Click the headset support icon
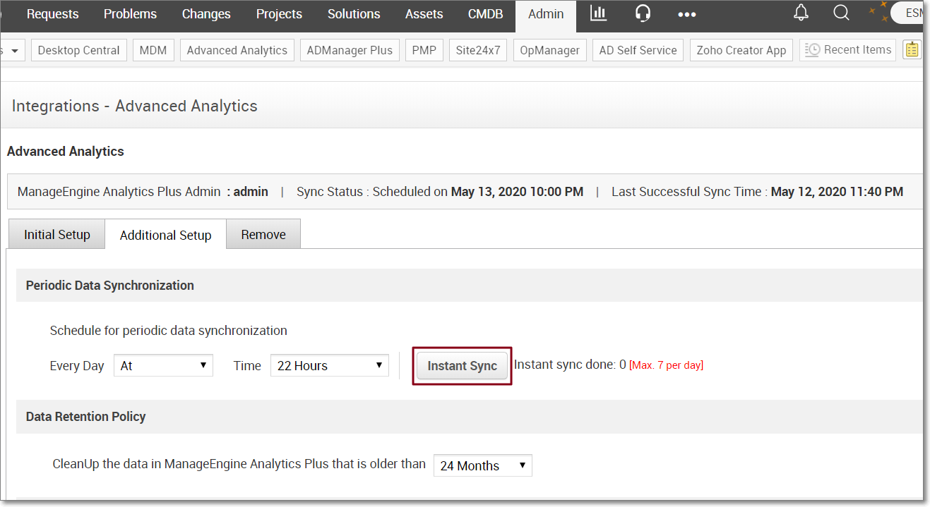This screenshot has width=930, height=507. 643,13
